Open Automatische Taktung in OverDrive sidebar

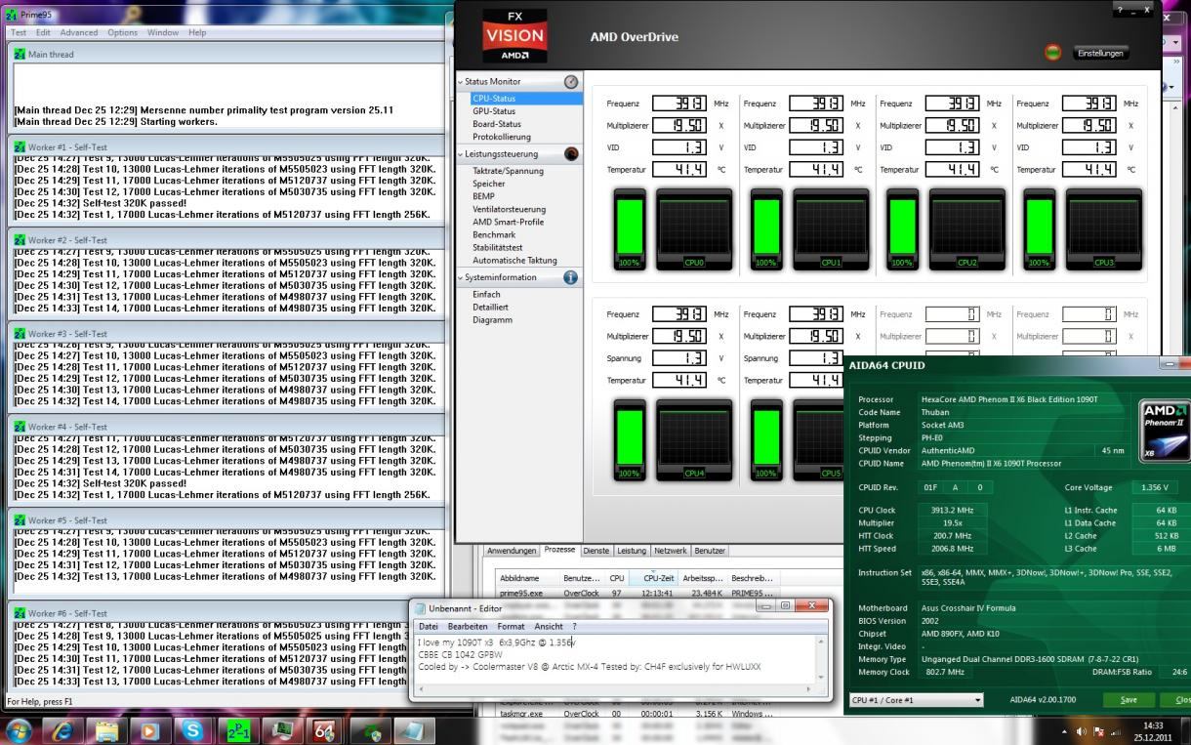tap(514, 260)
